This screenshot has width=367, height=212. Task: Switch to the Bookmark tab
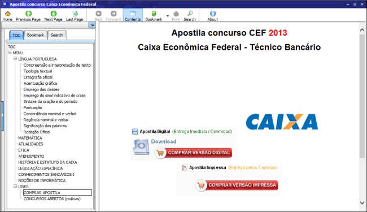(36, 35)
